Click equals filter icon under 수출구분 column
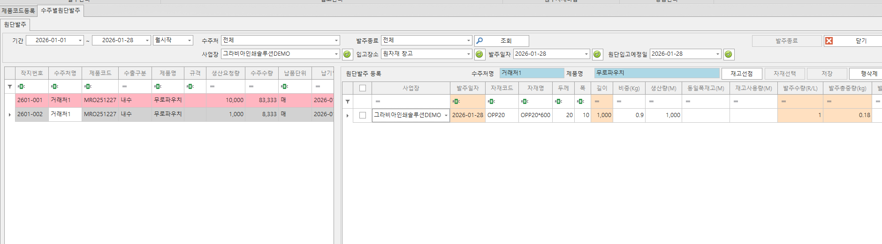This screenshot has height=244, width=882. (x=124, y=86)
